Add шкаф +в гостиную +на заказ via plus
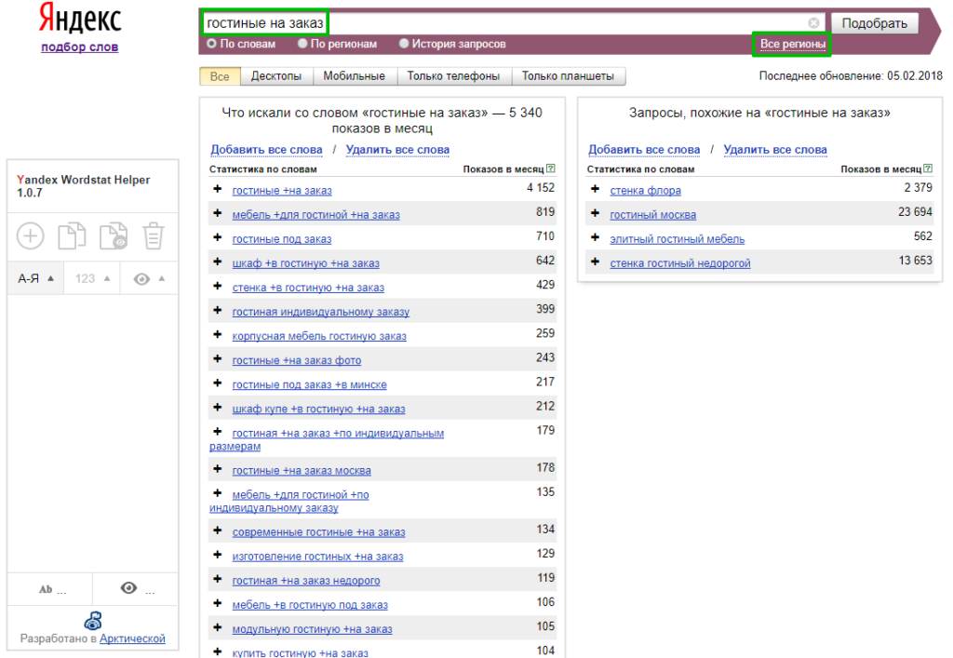This screenshot has width=953, height=658. pos(218,262)
